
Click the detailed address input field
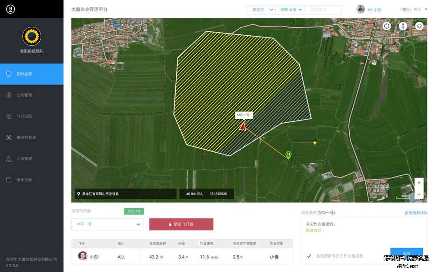(323, 10)
